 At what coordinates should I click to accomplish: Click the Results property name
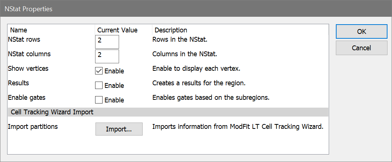pyautogui.click(x=18, y=83)
